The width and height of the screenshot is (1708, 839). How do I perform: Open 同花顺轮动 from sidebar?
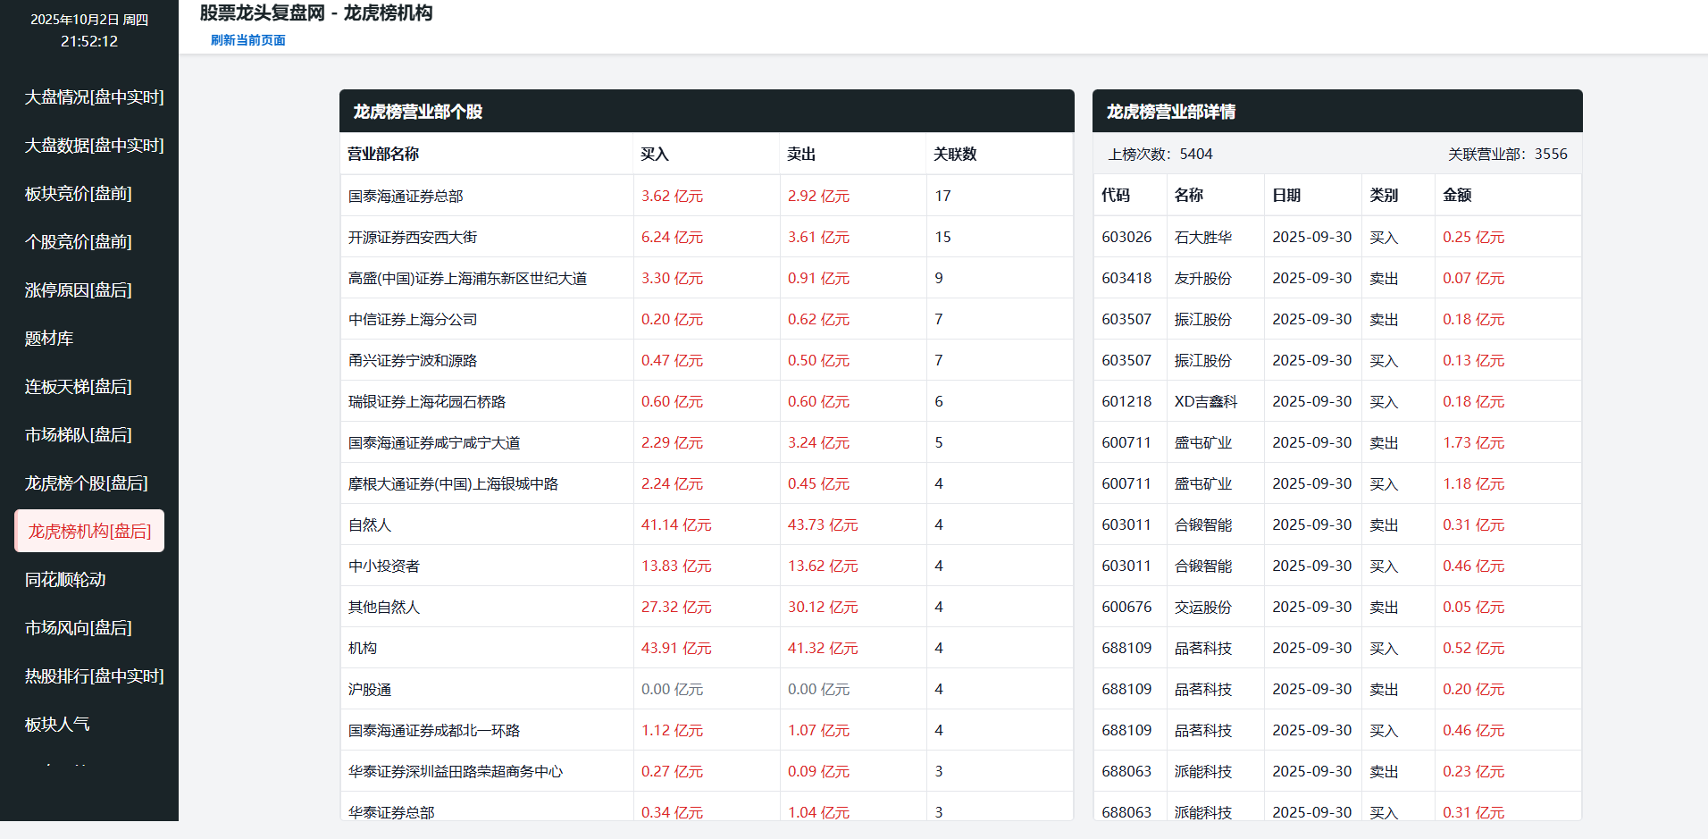pyautogui.click(x=65, y=579)
